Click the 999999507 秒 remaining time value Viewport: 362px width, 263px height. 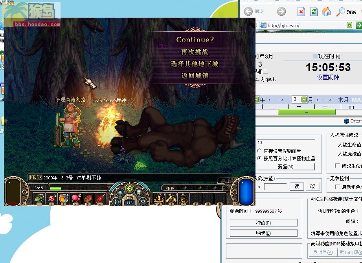[x=268, y=211]
